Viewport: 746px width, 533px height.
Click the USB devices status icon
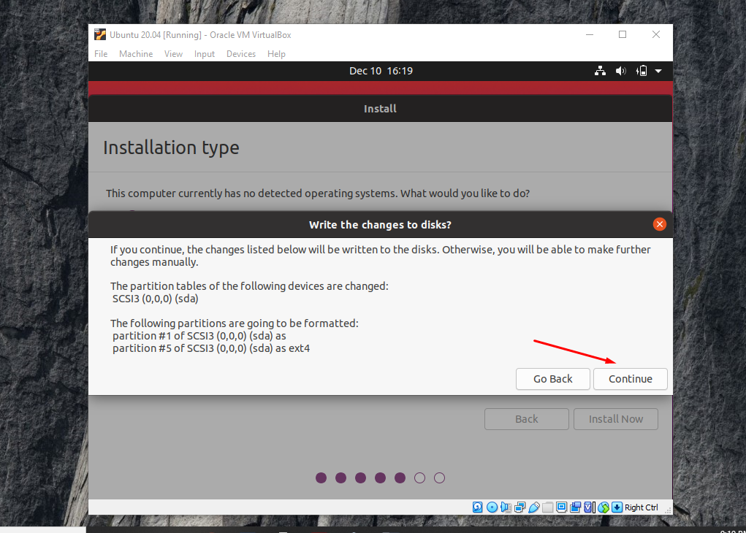click(533, 507)
